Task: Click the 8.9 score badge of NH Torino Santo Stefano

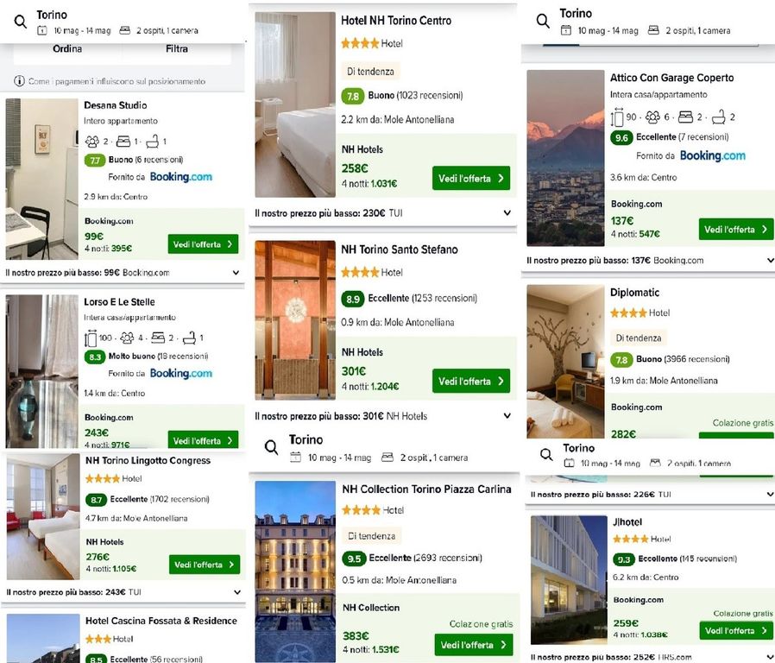Action: (x=352, y=299)
